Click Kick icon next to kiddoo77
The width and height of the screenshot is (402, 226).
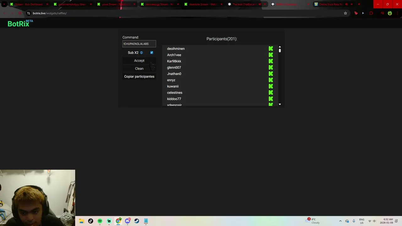click(271, 99)
